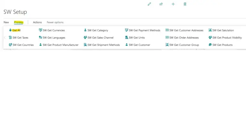Run SW Get Product Visibility
246x138 pixels.
[227, 38]
